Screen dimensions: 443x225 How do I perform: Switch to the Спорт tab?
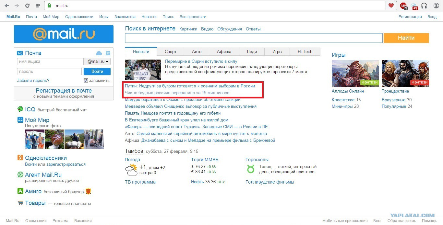tap(171, 51)
